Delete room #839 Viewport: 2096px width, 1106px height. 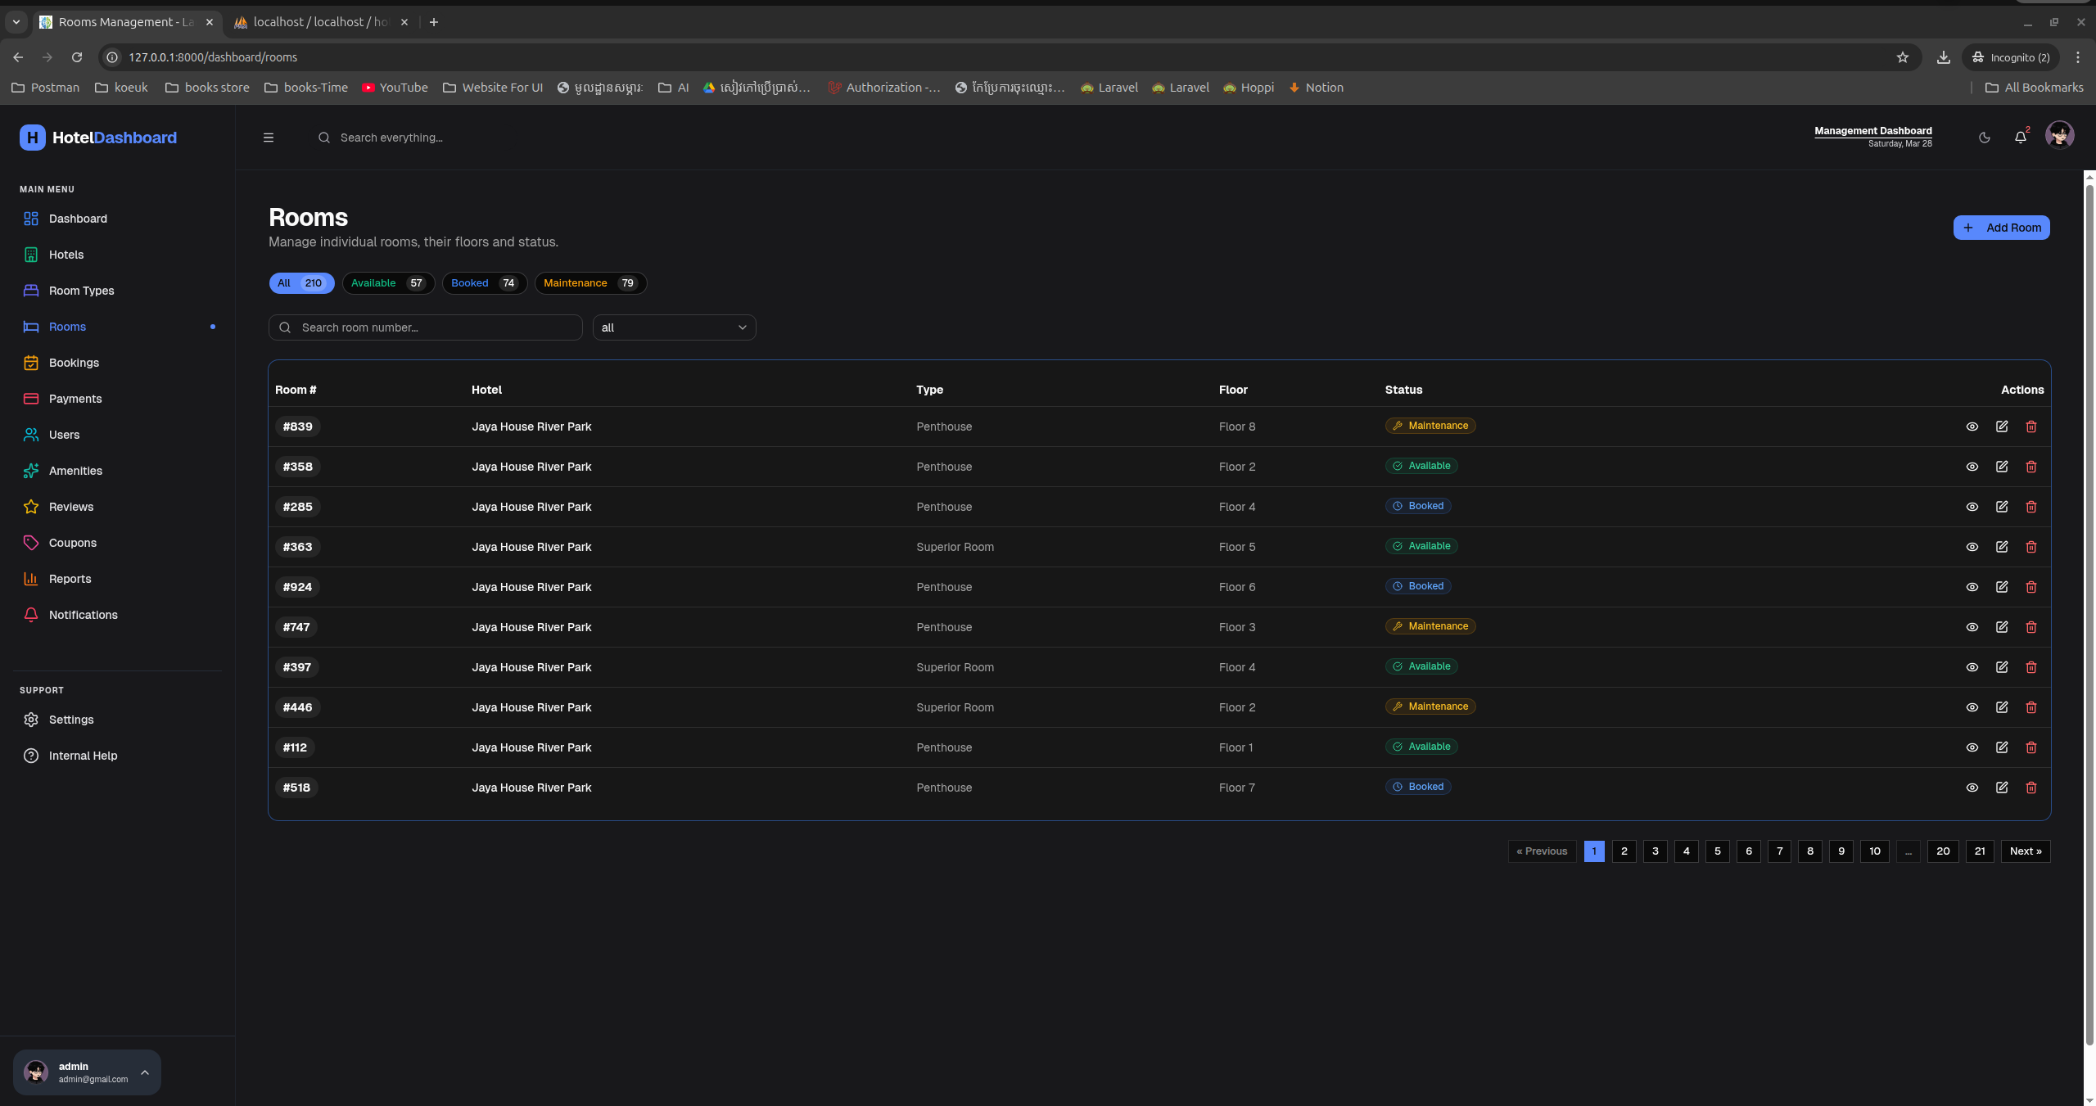pyautogui.click(x=2031, y=427)
